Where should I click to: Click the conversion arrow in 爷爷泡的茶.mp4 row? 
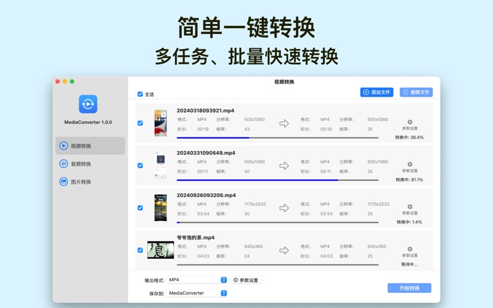284,251
